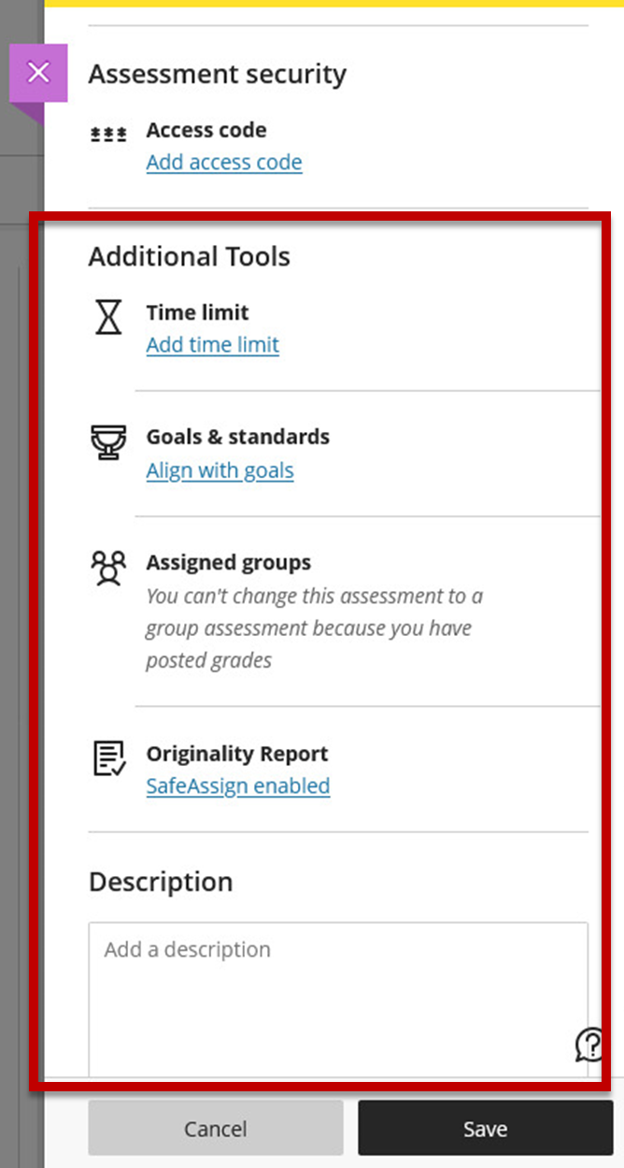
Task: Click the Assigned groups label
Action: [229, 563]
